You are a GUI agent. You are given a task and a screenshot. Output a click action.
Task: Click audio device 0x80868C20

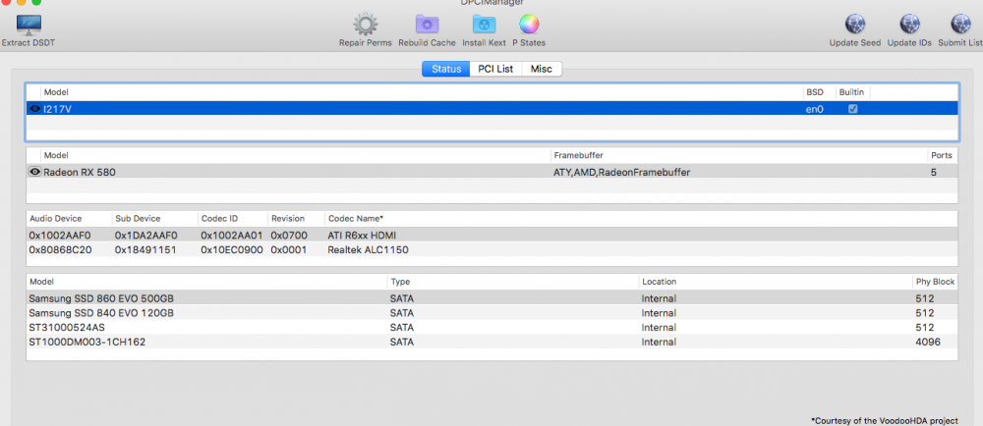click(60, 249)
